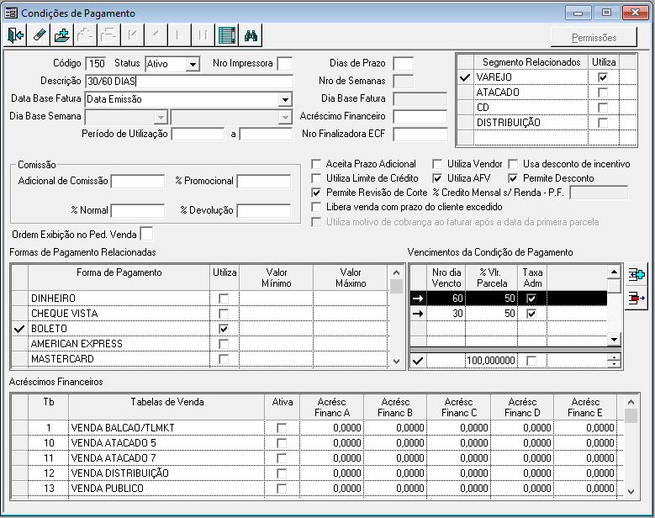Click the Acréscimo Financeiro input field
The height and width of the screenshot is (518, 655).
click(420, 117)
